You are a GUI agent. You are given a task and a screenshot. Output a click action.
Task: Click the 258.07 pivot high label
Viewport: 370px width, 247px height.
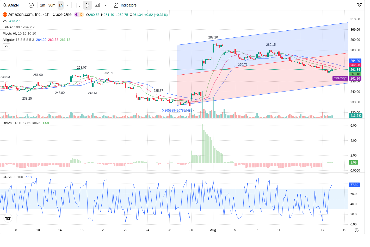(x=82, y=68)
